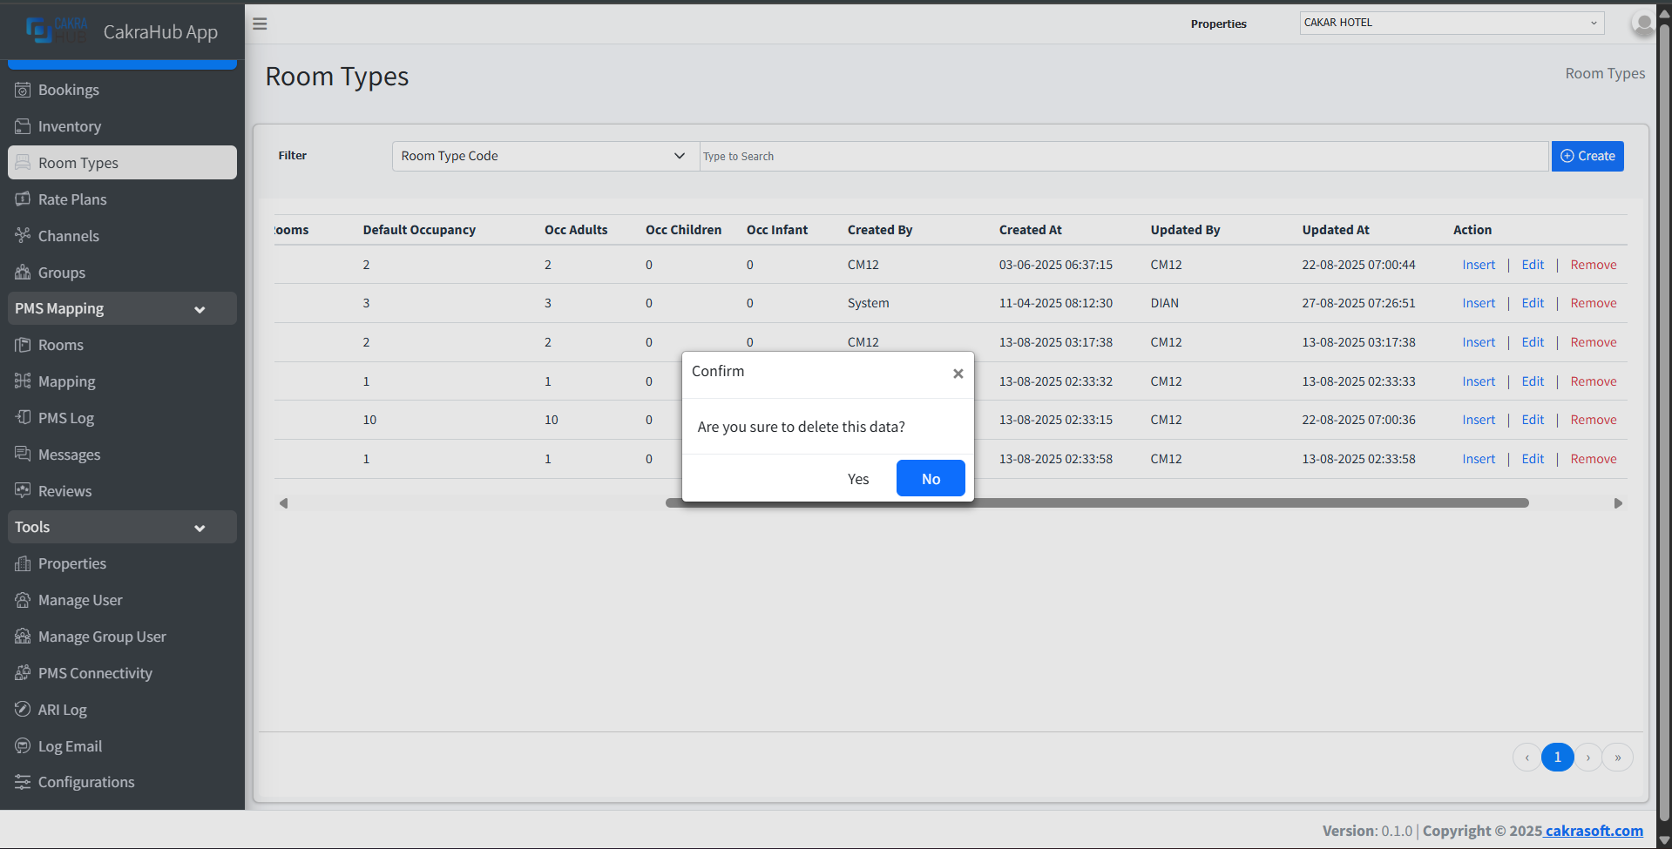Screen dimensions: 1672x849
Task: Confirm deletion by clicking Yes
Action: point(857,479)
